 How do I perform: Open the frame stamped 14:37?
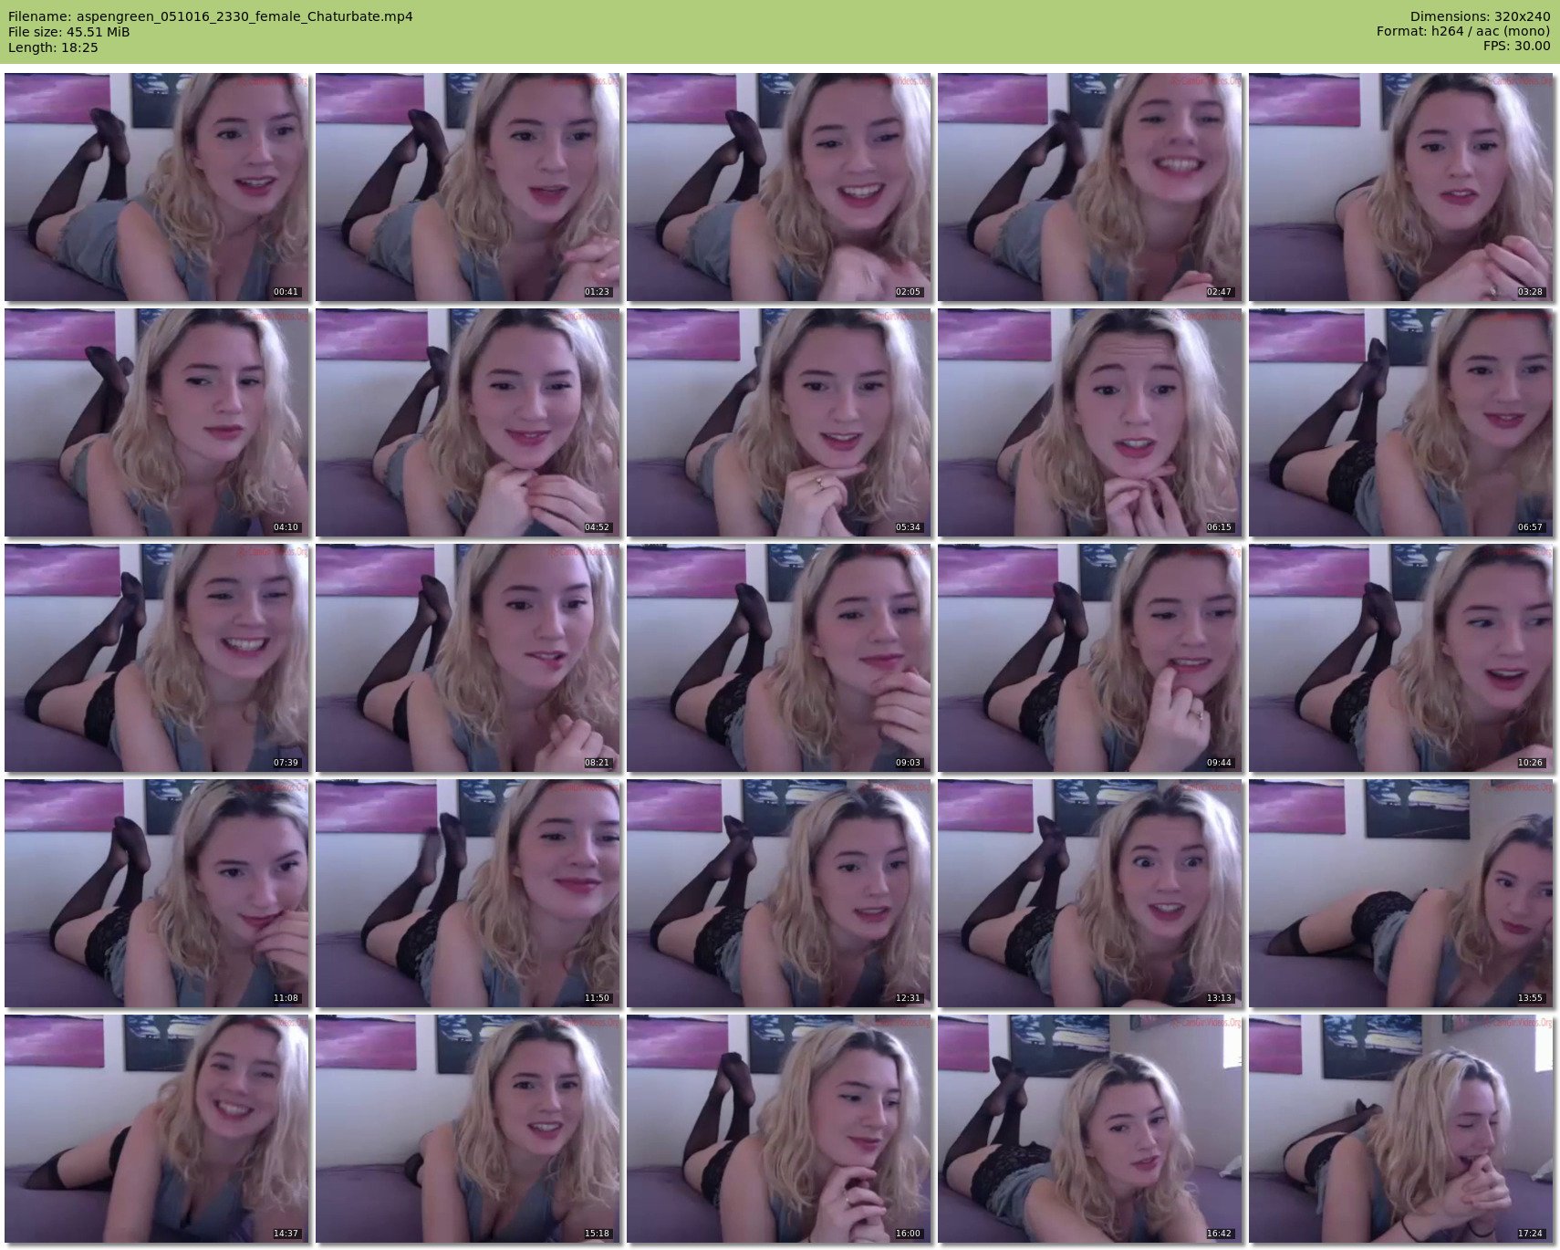tap(156, 1129)
